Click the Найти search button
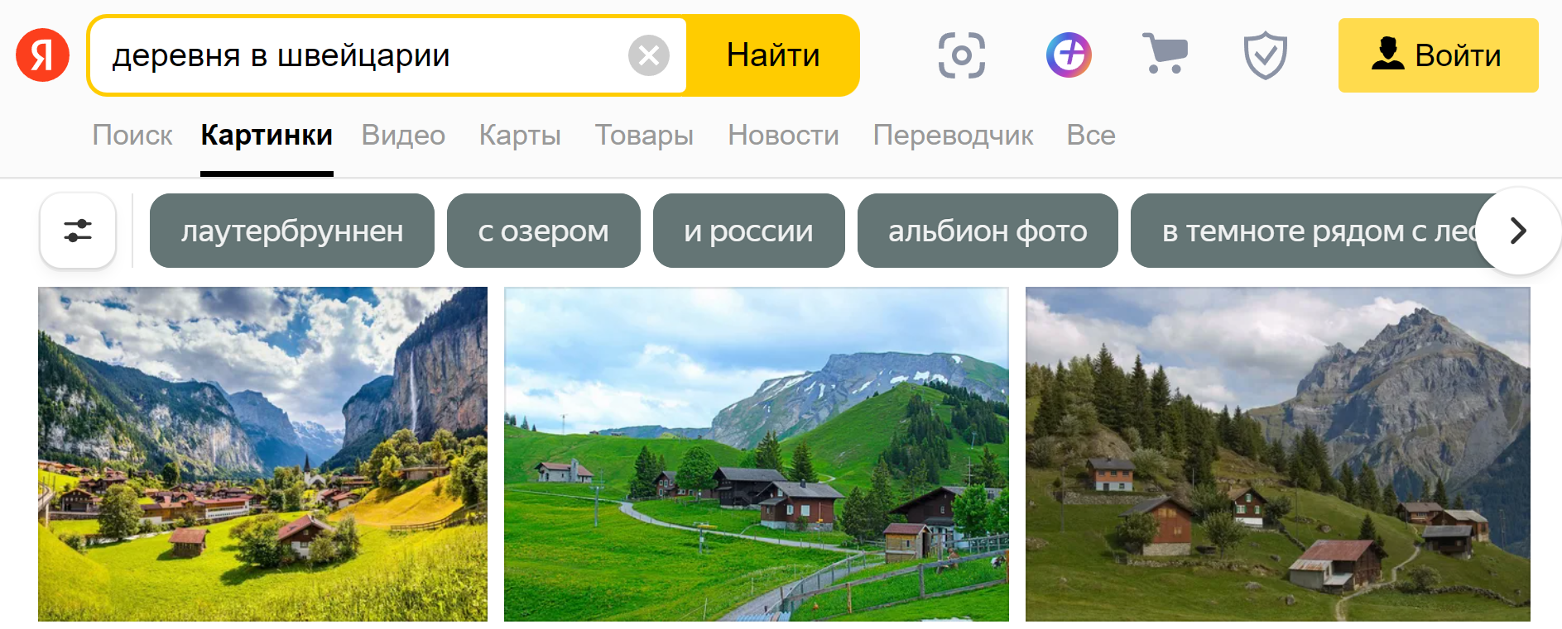This screenshot has height=629, width=1562. (x=773, y=55)
